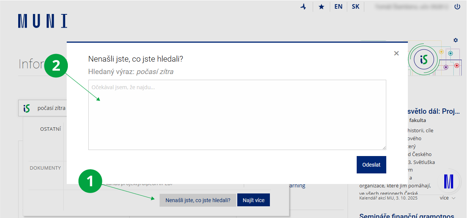Click the search field containing "počasí zítra"
Screen dimensions: 467x218
pos(51,108)
